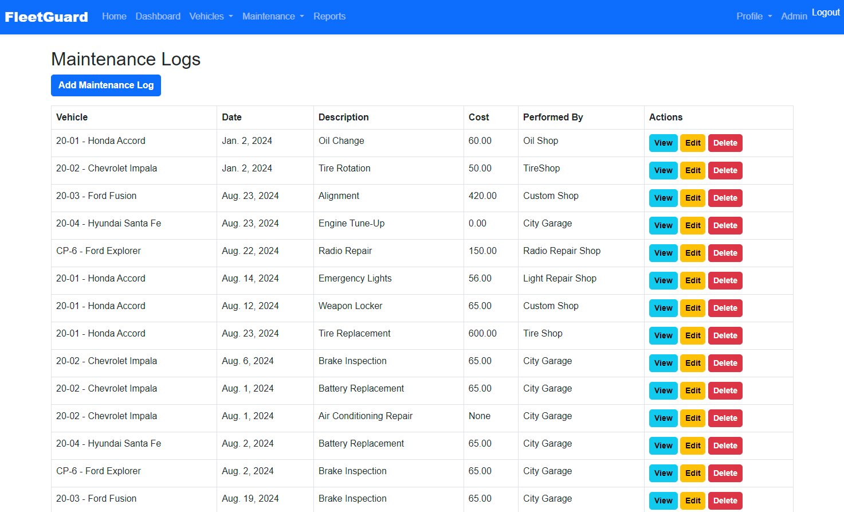Click the Admin link in navbar
Image resolution: width=844 pixels, height=512 pixels.
click(794, 17)
